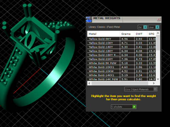Sort by SPG column header
Image resolution: width=170 pixels, height=127 pixels.
point(152,34)
